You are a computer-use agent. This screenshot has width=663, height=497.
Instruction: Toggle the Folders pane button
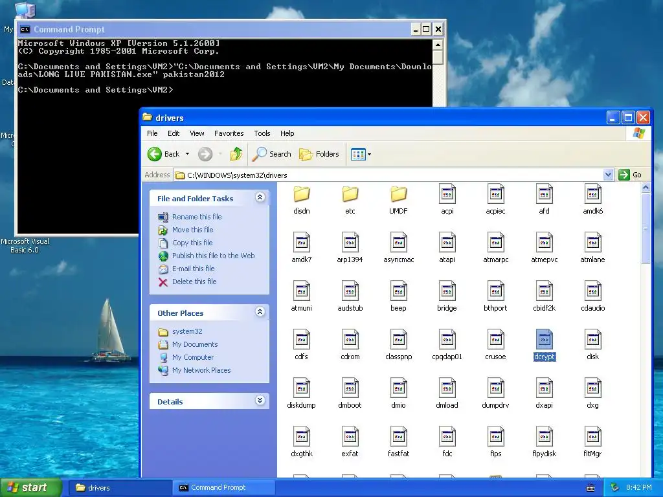point(319,154)
